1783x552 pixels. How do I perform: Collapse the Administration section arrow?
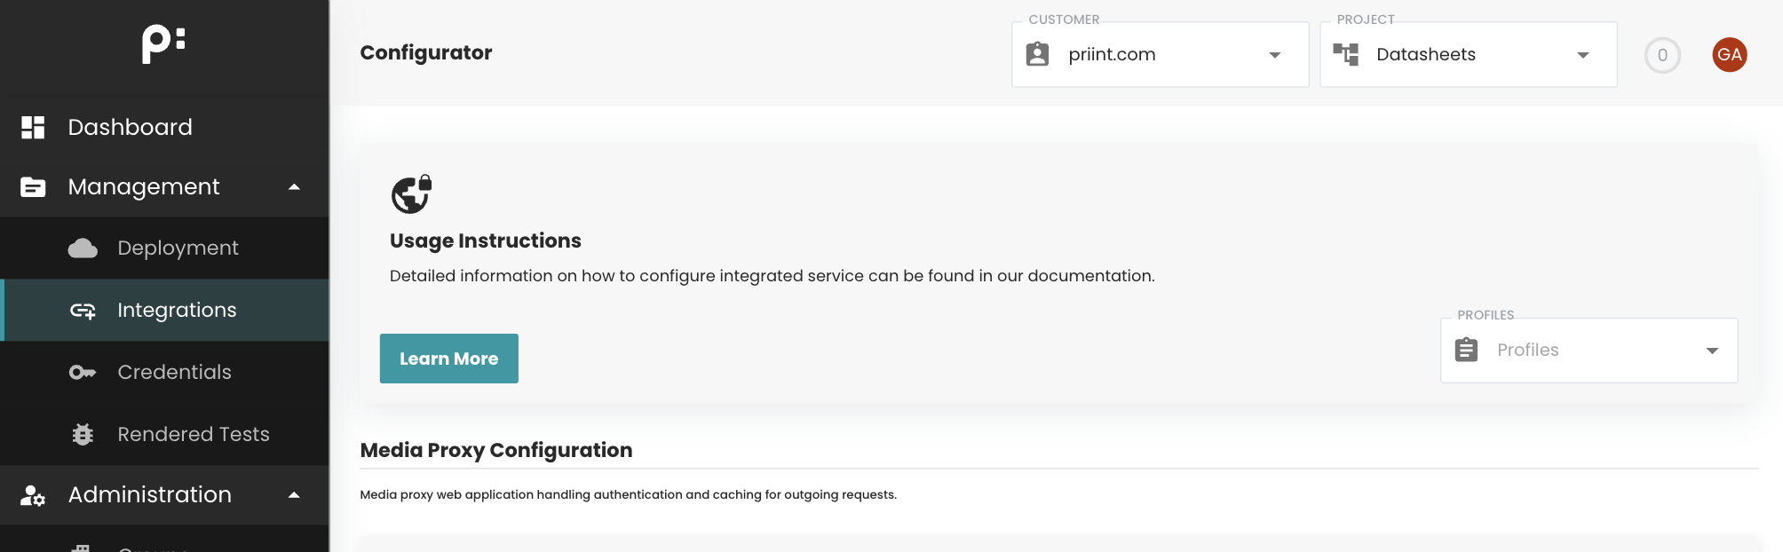[294, 495]
